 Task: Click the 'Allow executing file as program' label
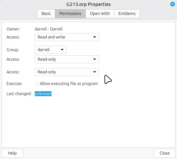pos(69,84)
